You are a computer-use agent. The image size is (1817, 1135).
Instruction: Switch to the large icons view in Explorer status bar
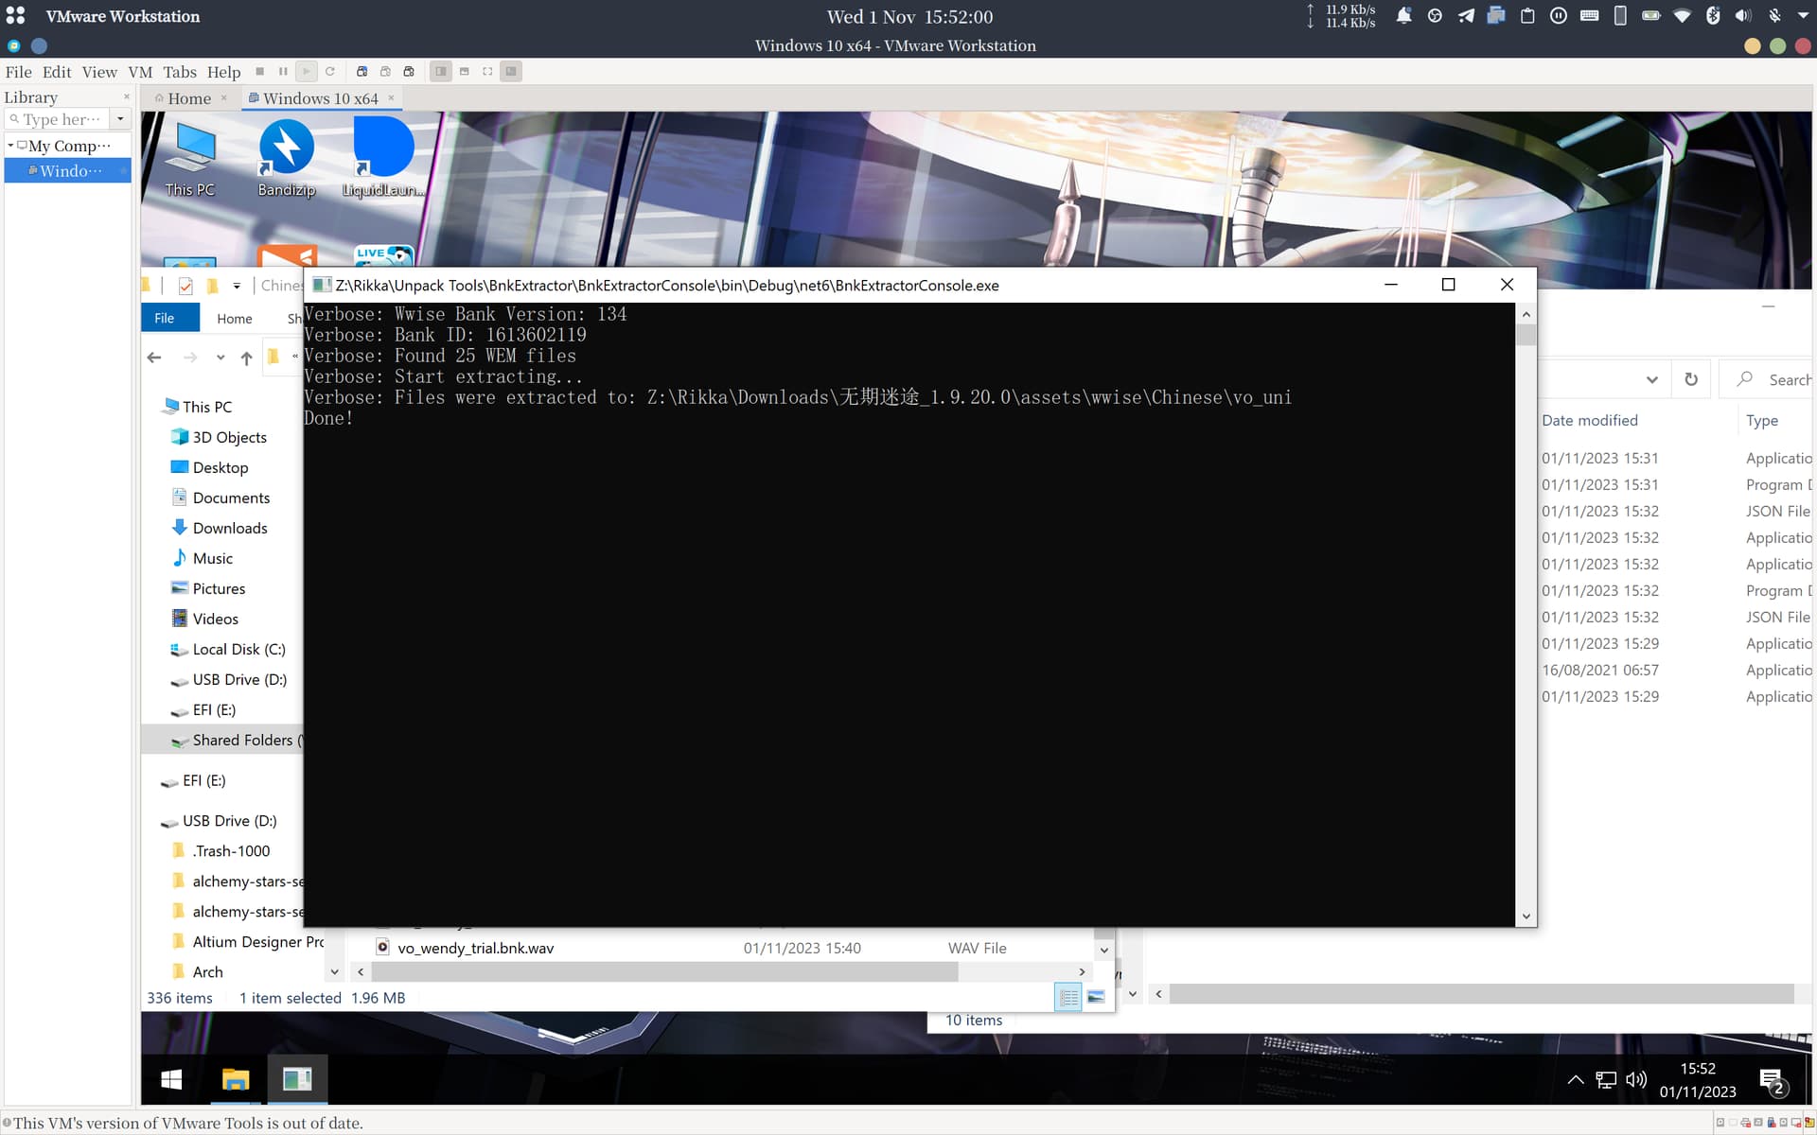coord(1096,998)
